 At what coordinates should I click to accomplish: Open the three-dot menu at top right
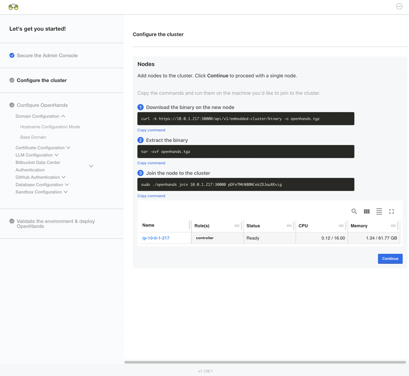399,6
